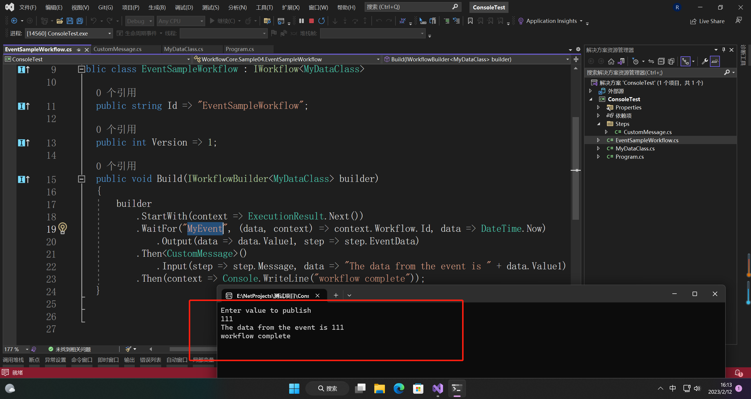Toggle Preview Selected Items in Solution Explorer
This screenshot has width=751, height=399.
pos(715,61)
